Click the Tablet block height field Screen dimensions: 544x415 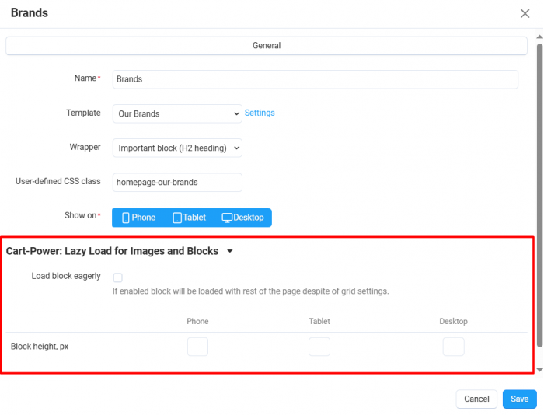coord(319,347)
